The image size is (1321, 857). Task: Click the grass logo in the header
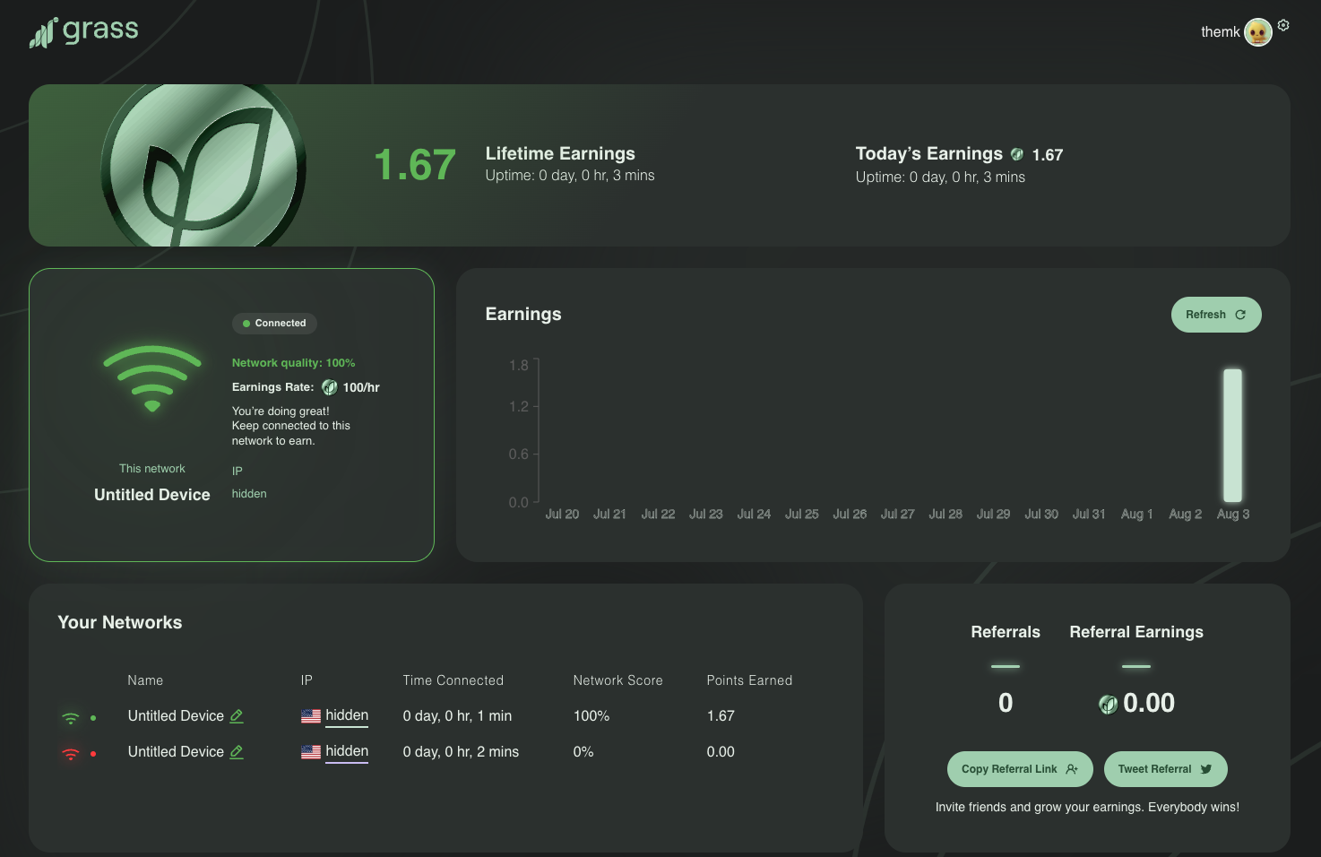(84, 32)
